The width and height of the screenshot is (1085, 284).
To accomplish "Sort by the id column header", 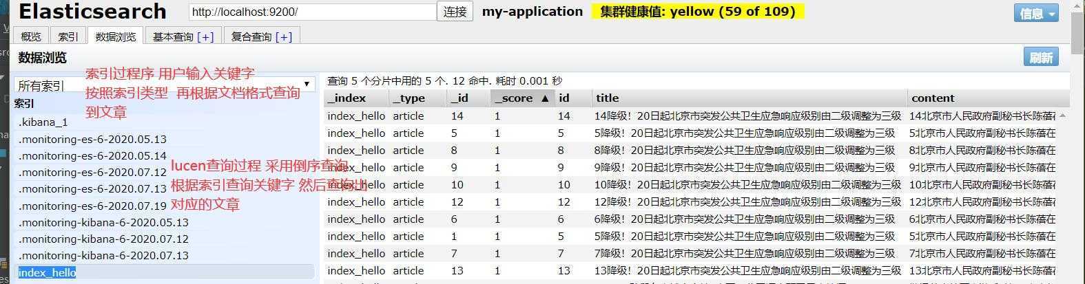I will pos(573,98).
